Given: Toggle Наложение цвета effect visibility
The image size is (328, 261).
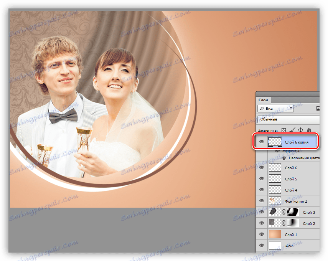Looking at the screenshot, I should [x=283, y=158].
